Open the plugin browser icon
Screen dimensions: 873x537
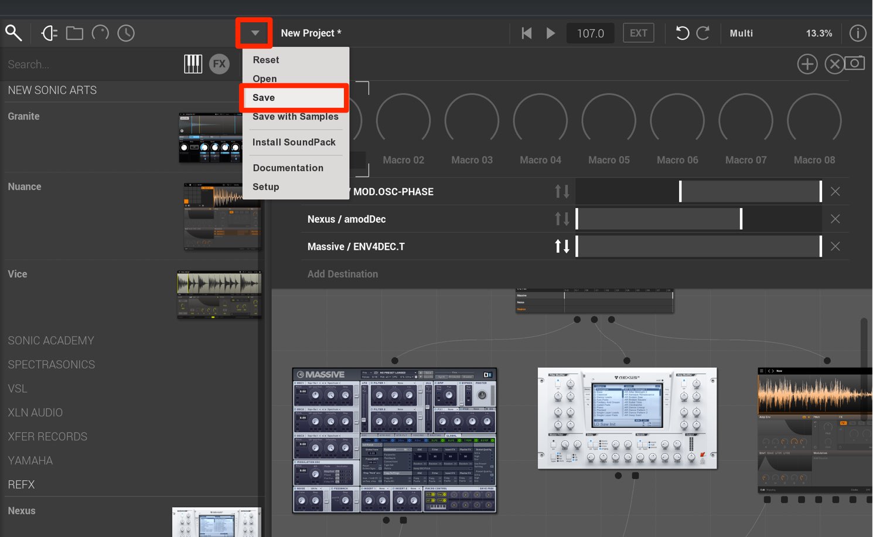click(49, 33)
